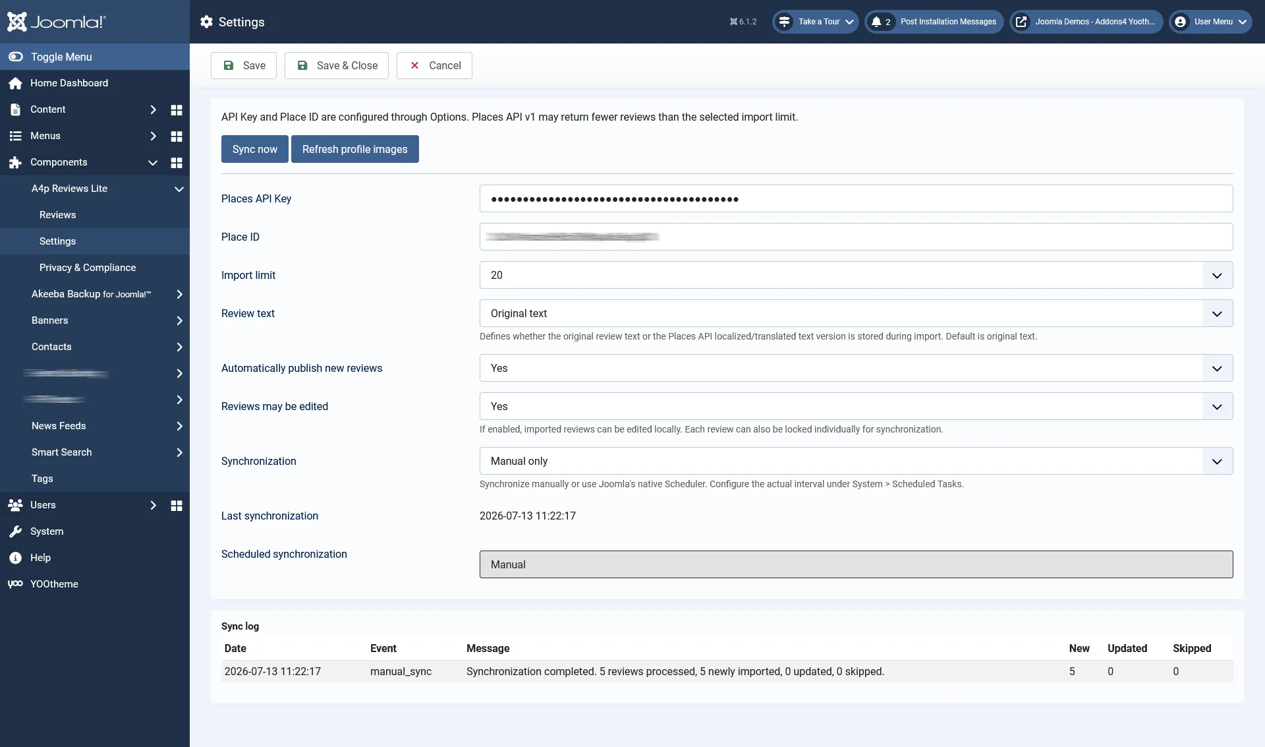Open Privacy & Compliance

(88, 268)
